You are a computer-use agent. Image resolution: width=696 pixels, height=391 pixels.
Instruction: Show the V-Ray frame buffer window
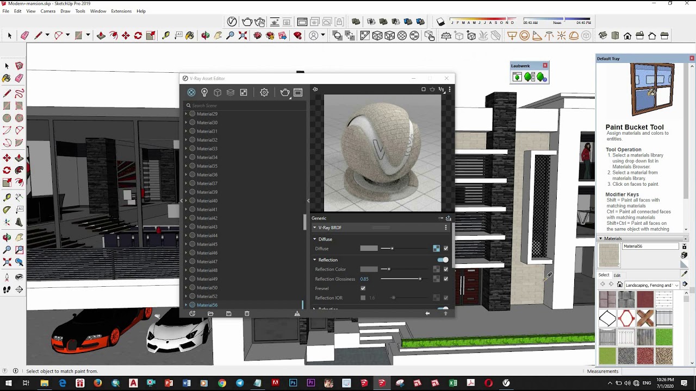(298, 92)
